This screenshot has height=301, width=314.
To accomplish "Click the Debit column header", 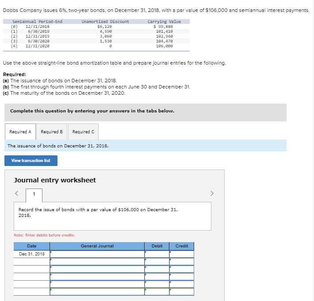I will [157, 246].
